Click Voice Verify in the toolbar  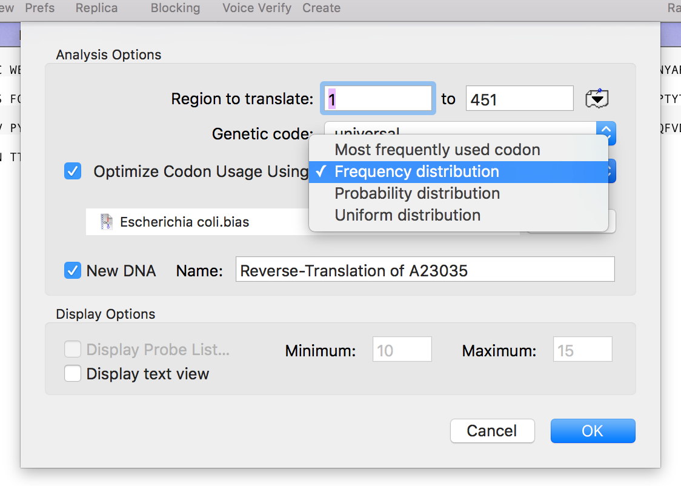pos(257,8)
